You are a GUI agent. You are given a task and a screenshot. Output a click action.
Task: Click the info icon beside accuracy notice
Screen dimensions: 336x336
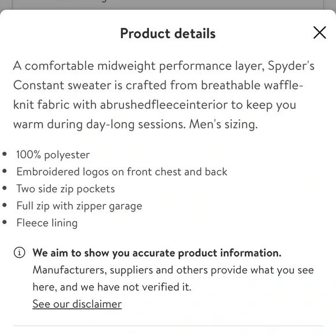click(19, 253)
